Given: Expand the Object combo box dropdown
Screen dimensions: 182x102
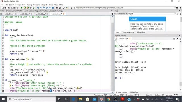Looking at the screenshot, I should (175, 14).
